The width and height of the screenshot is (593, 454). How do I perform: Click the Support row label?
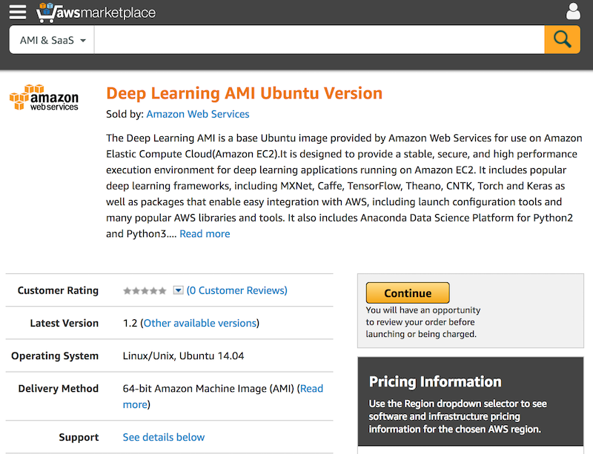pos(79,438)
